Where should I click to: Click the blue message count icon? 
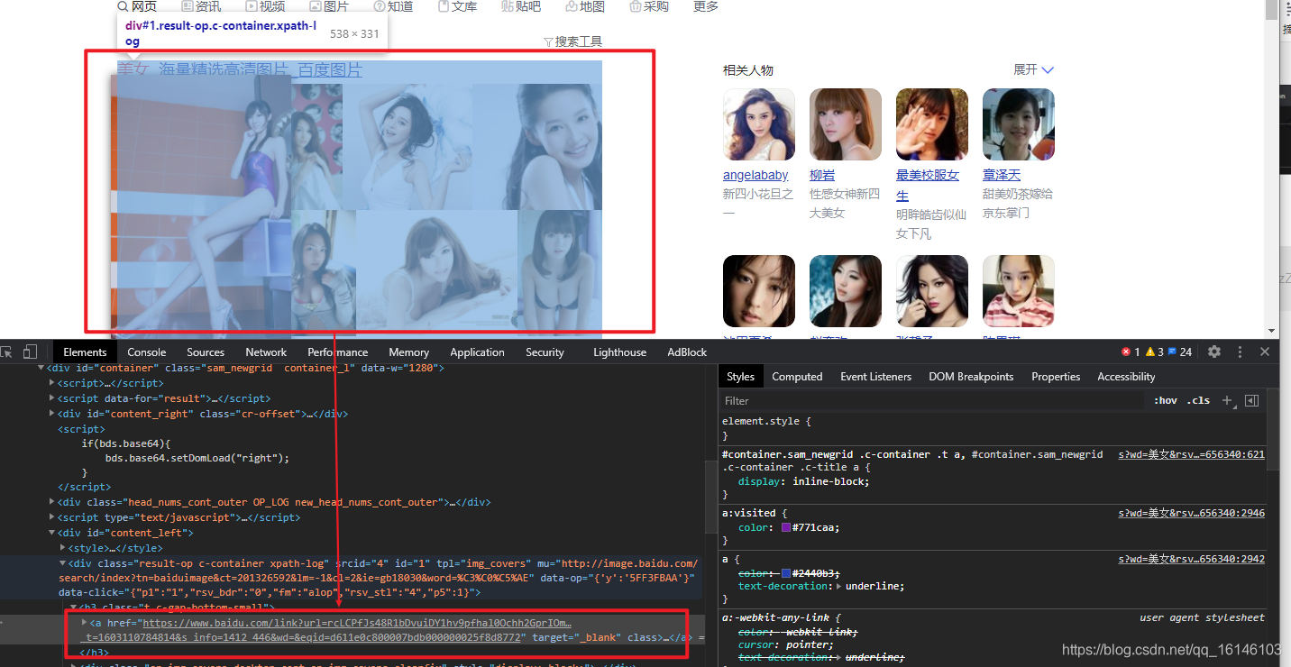coord(1172,352)
